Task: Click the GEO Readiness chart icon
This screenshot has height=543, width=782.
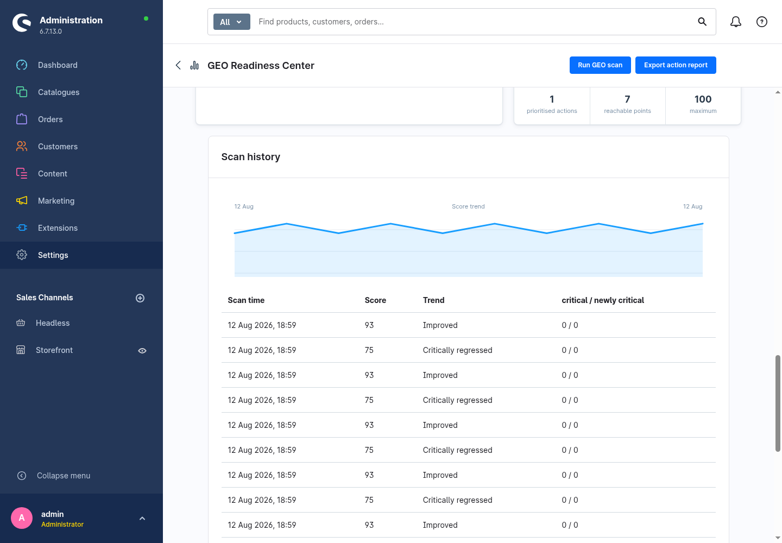Action: 194,65
